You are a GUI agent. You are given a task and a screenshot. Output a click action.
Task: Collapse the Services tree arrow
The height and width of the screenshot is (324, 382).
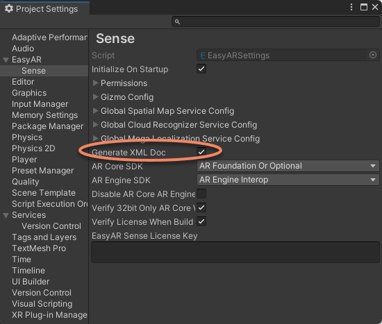point(6,215)
